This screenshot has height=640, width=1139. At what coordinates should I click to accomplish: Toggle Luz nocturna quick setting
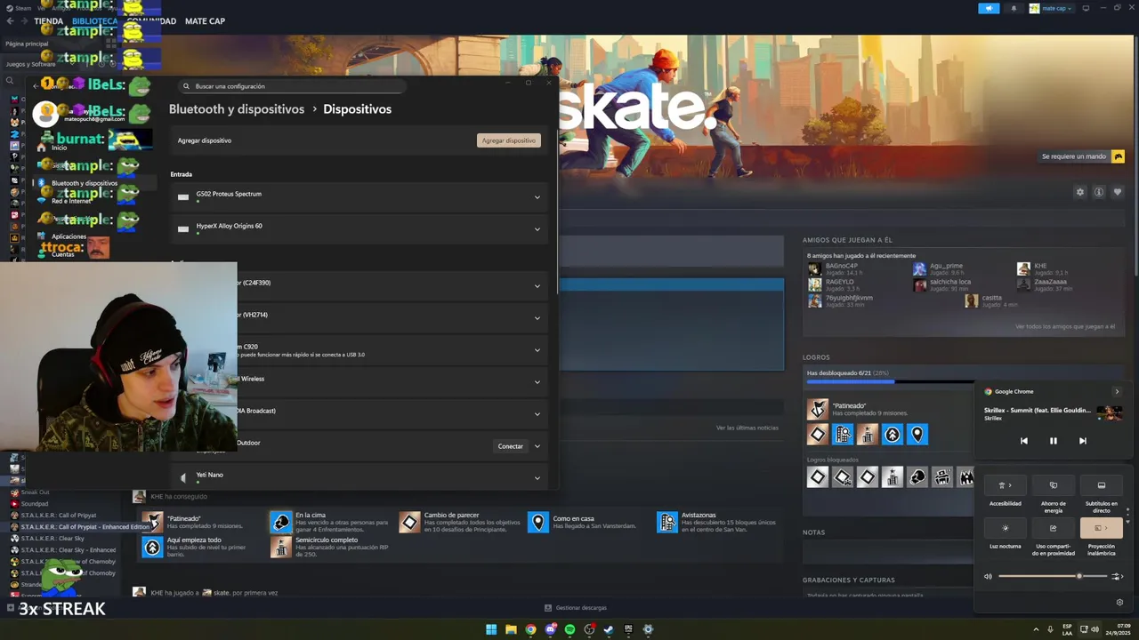1006,528
